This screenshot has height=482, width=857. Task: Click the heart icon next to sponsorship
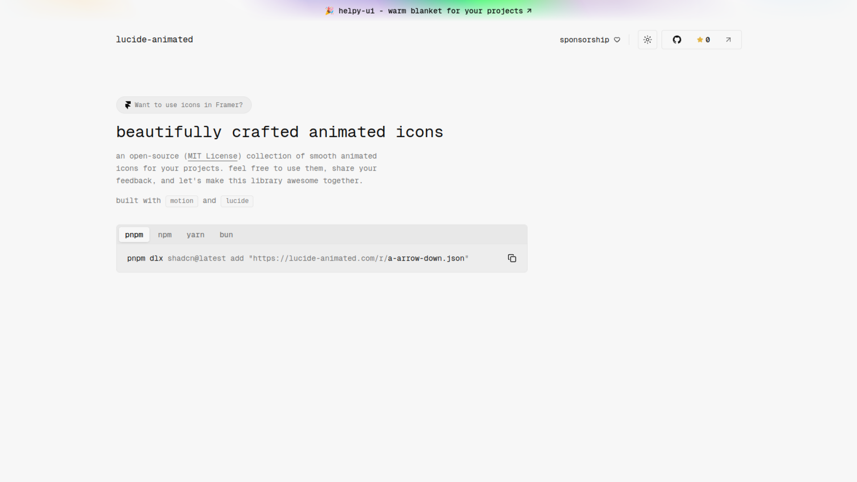(x=617, y=40)
